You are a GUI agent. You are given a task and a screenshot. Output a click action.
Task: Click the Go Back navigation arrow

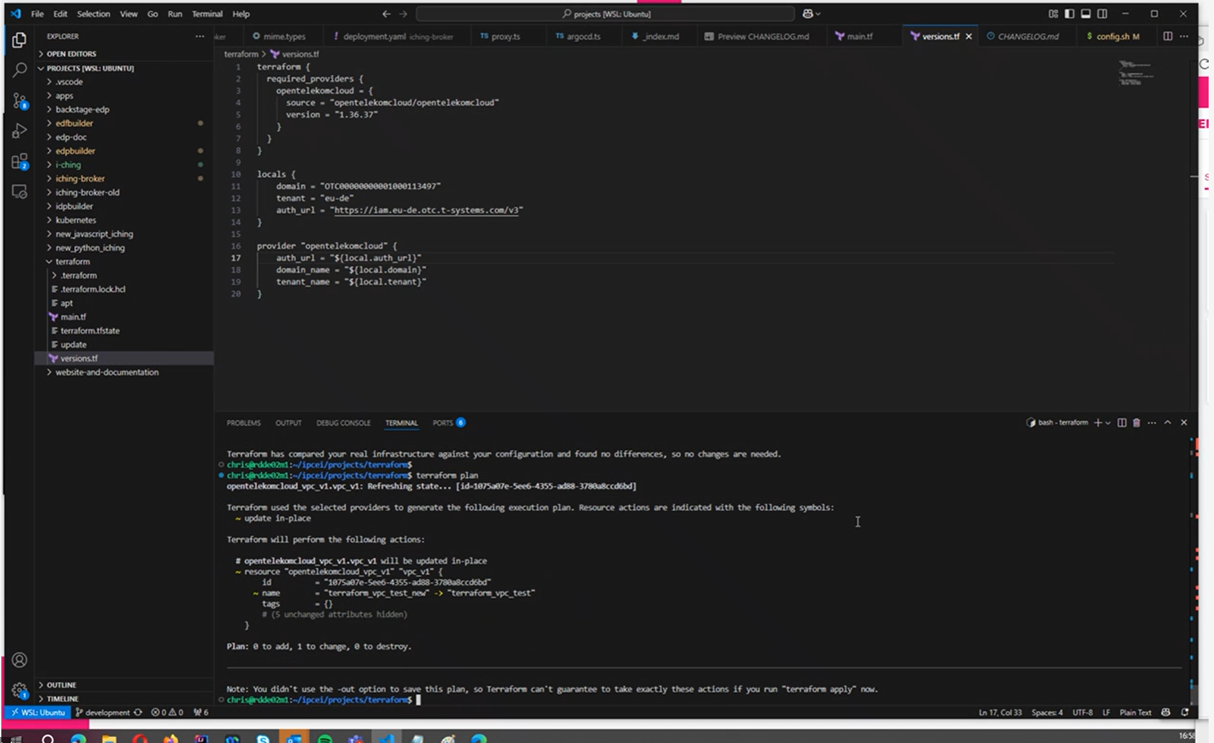pyautogui.click(x=386, y=13)
